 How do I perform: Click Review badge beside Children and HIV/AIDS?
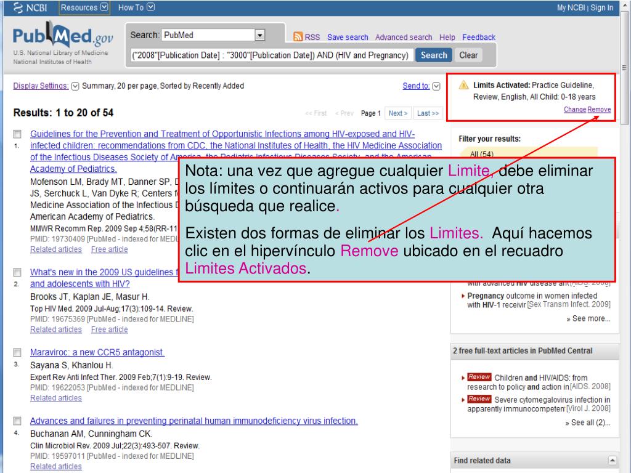(x=479, y=377)
